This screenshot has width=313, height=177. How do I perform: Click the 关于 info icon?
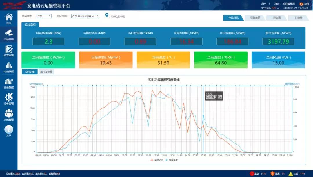click(9, 129)
